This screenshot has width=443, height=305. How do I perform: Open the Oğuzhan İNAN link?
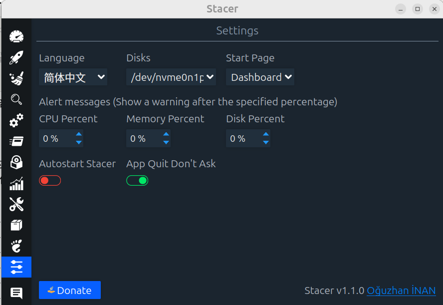pyautogui.click(x=401, y=291)
